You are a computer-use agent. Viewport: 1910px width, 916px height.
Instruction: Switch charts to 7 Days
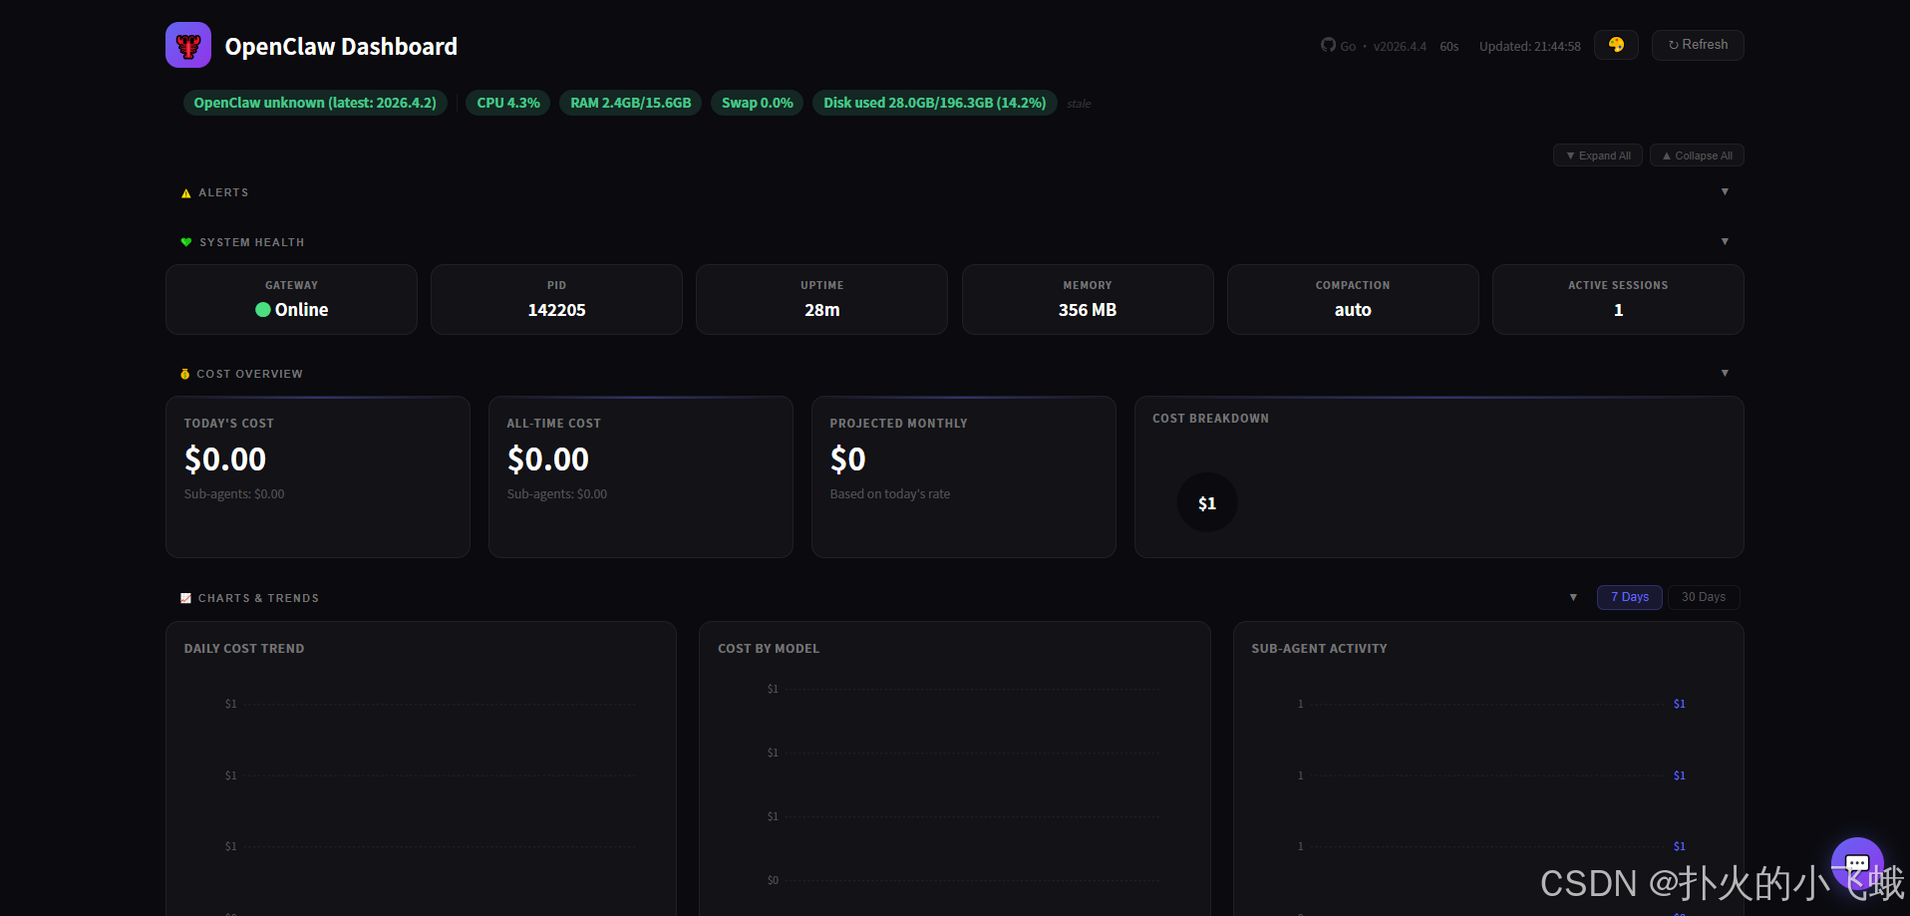(1630, 597)
